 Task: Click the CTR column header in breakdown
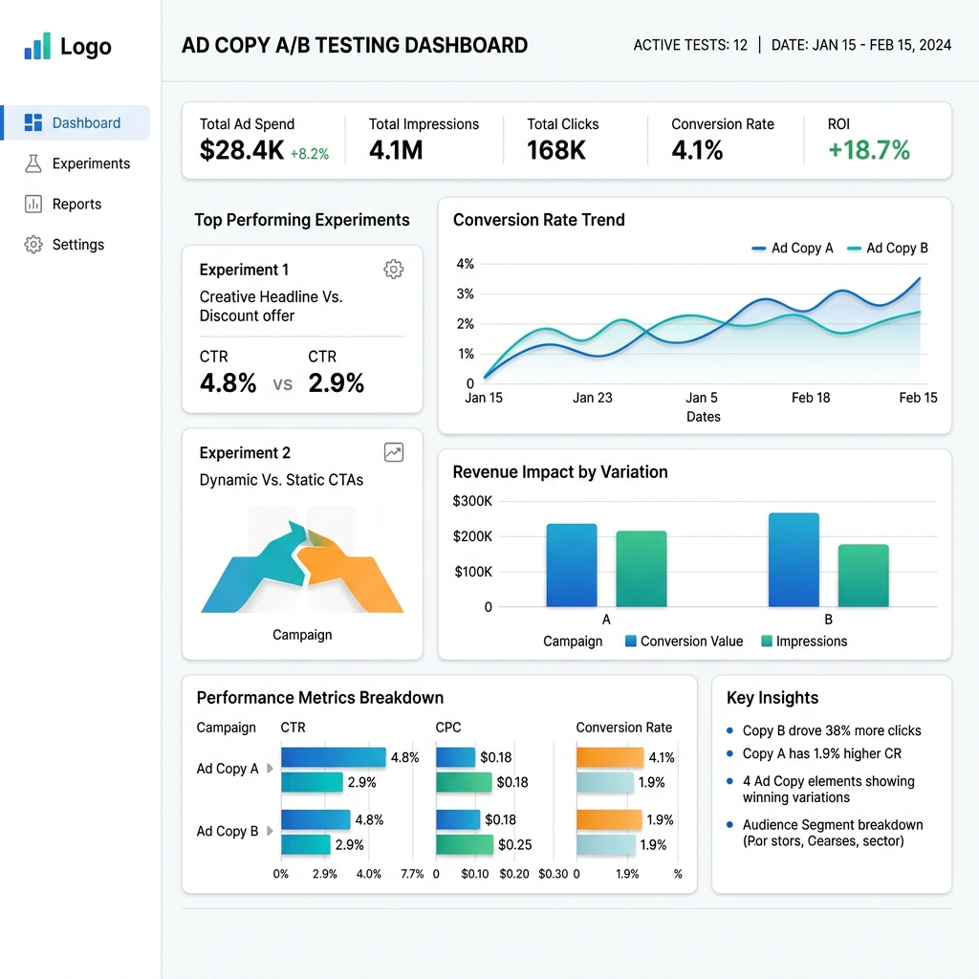click(293, 728)
